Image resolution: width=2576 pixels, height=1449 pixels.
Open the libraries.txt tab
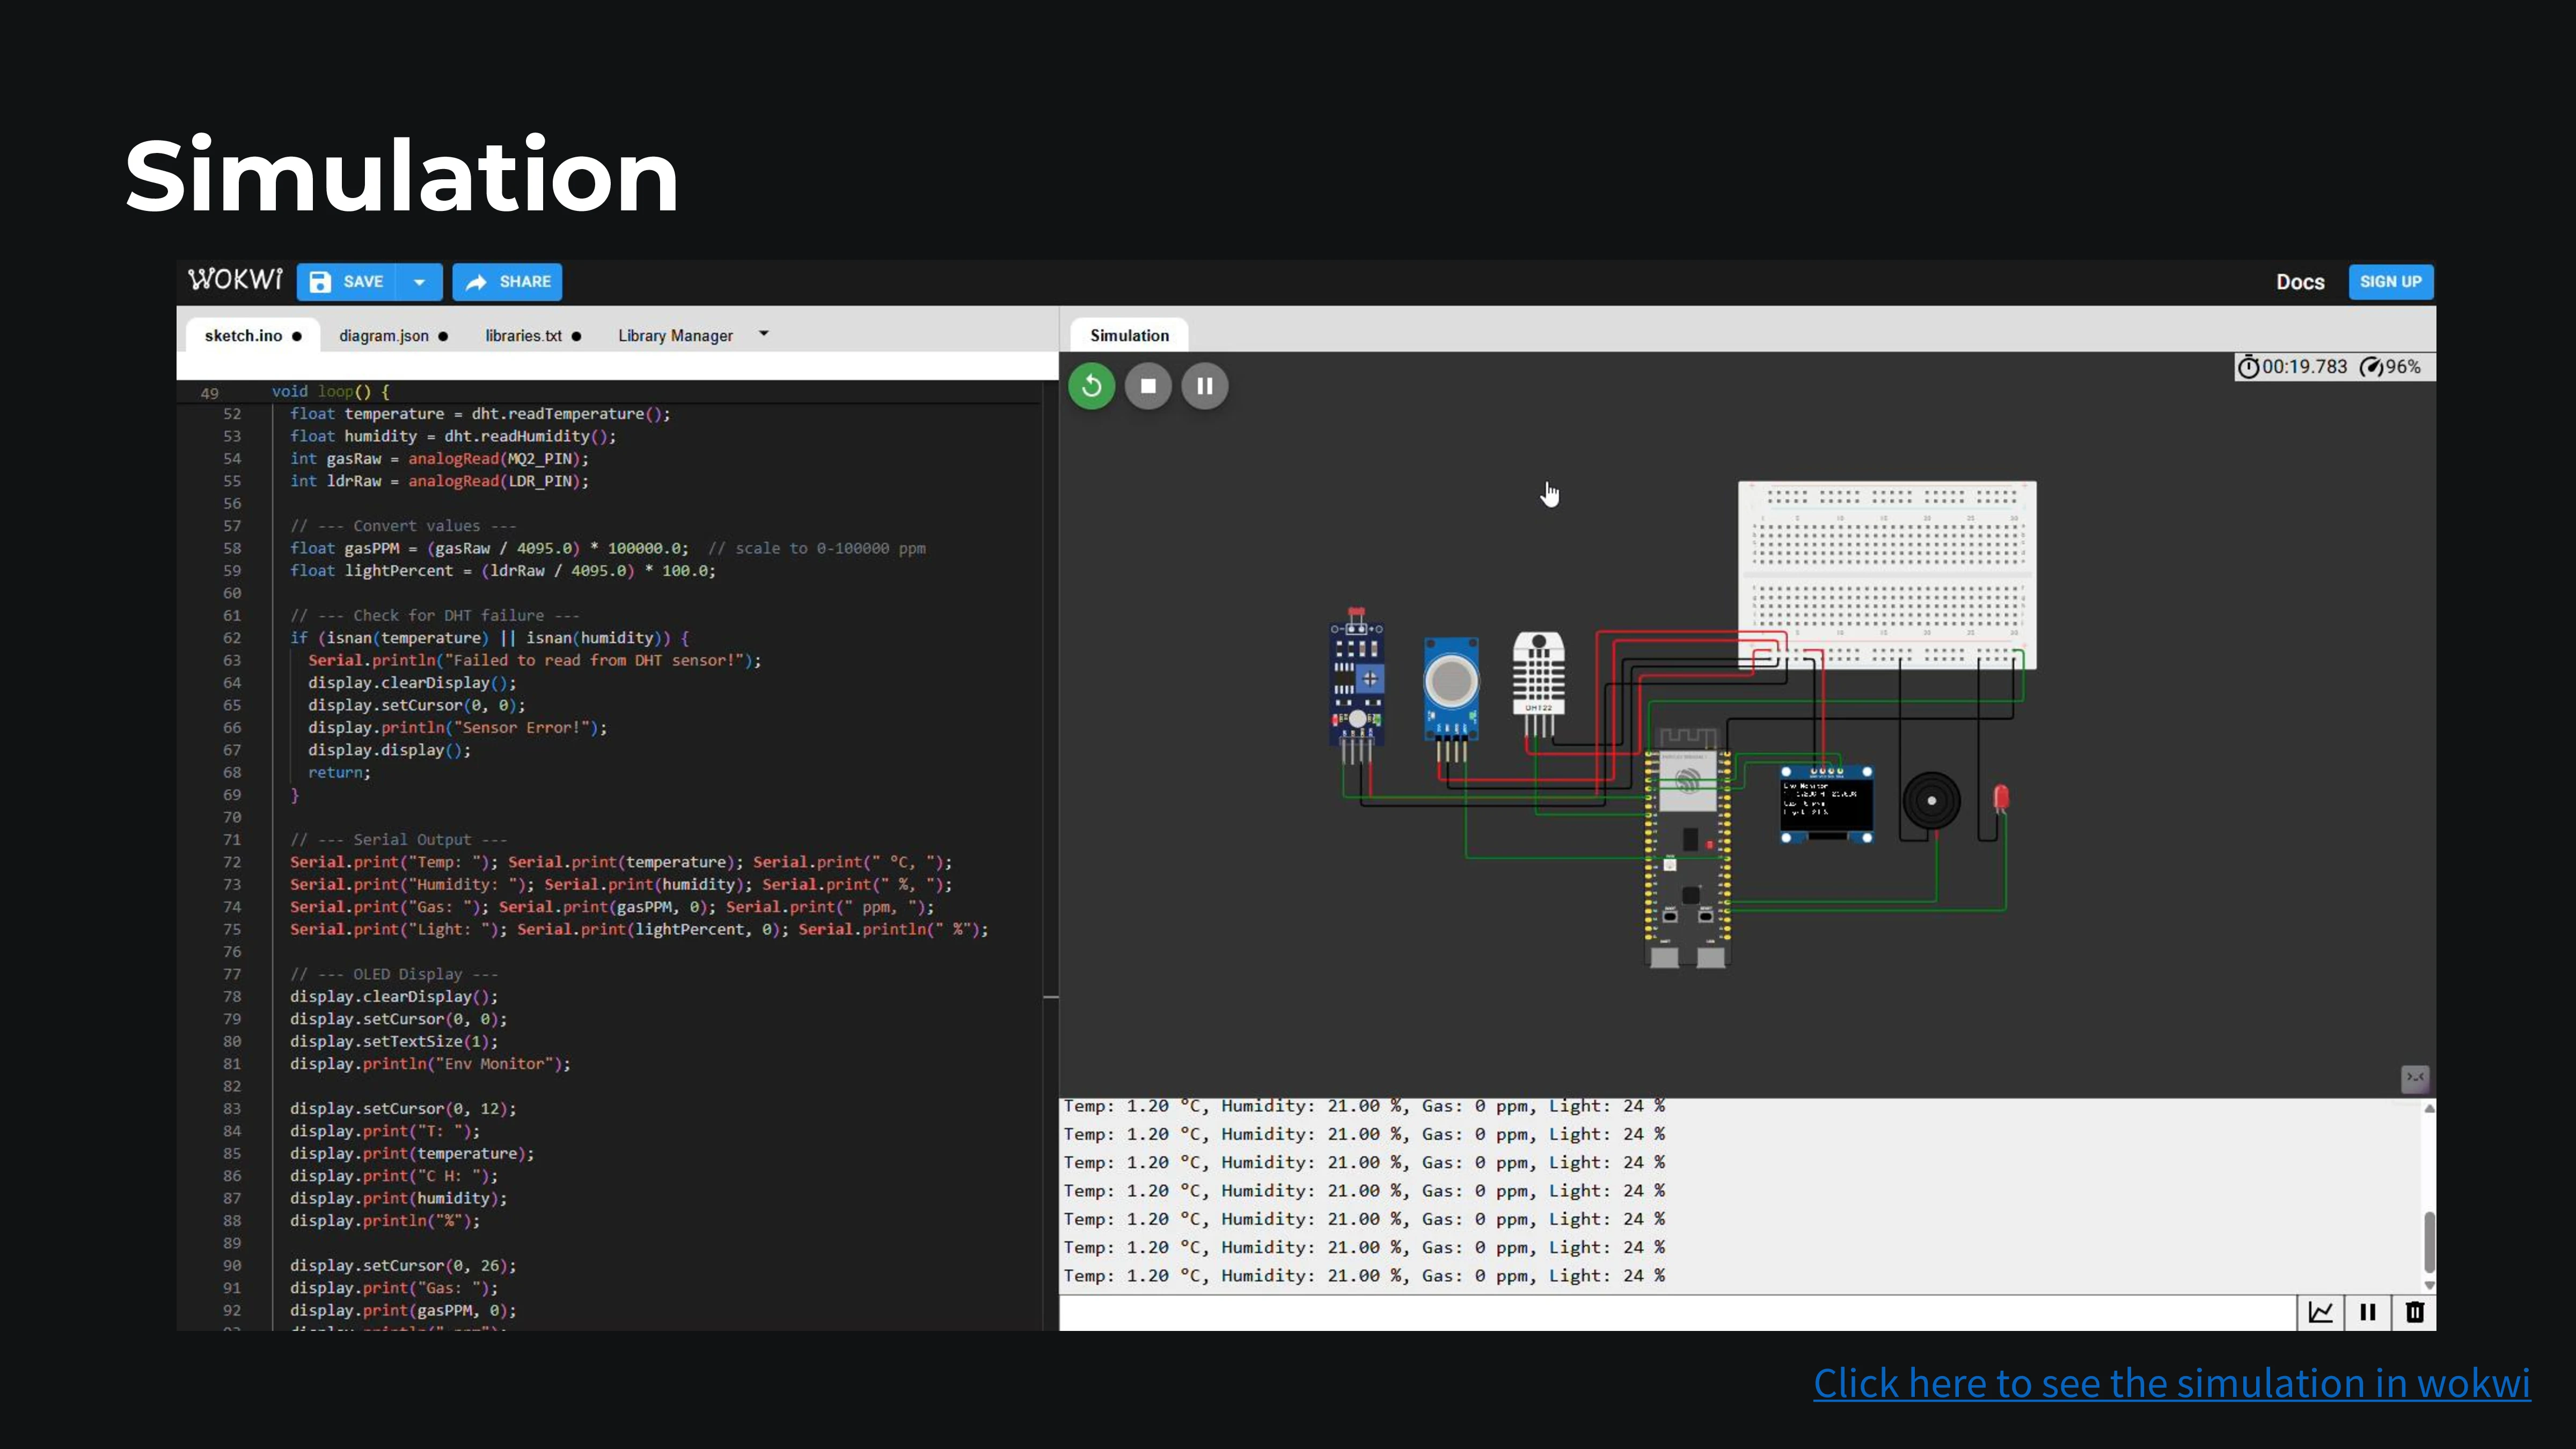click(523, 336)
